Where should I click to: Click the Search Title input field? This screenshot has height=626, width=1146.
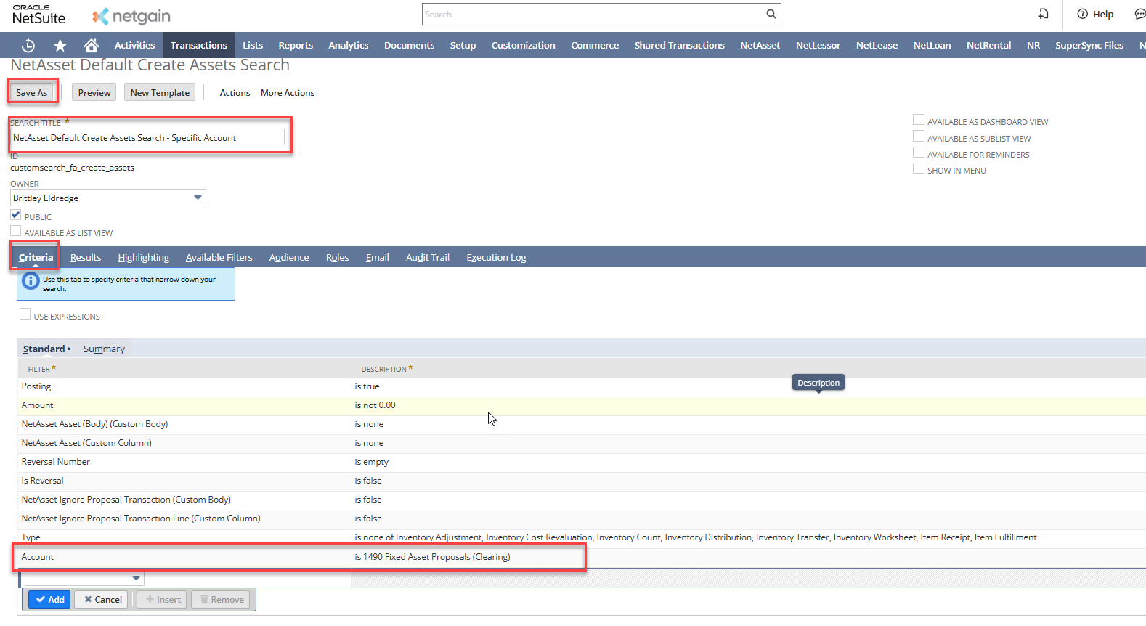tap(147, 137)
